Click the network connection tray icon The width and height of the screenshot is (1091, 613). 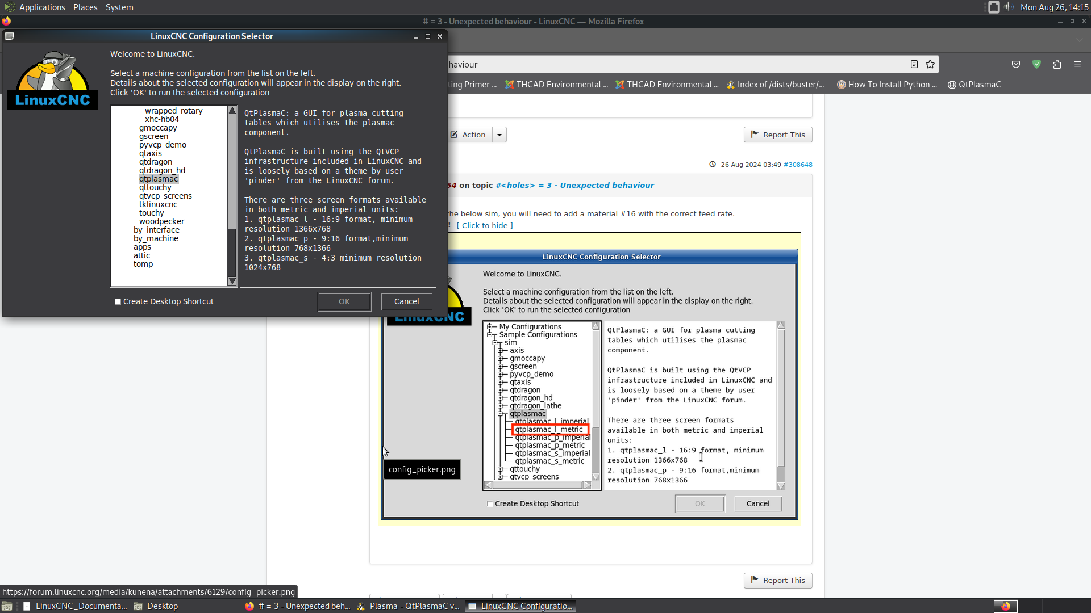coord(993,7)
